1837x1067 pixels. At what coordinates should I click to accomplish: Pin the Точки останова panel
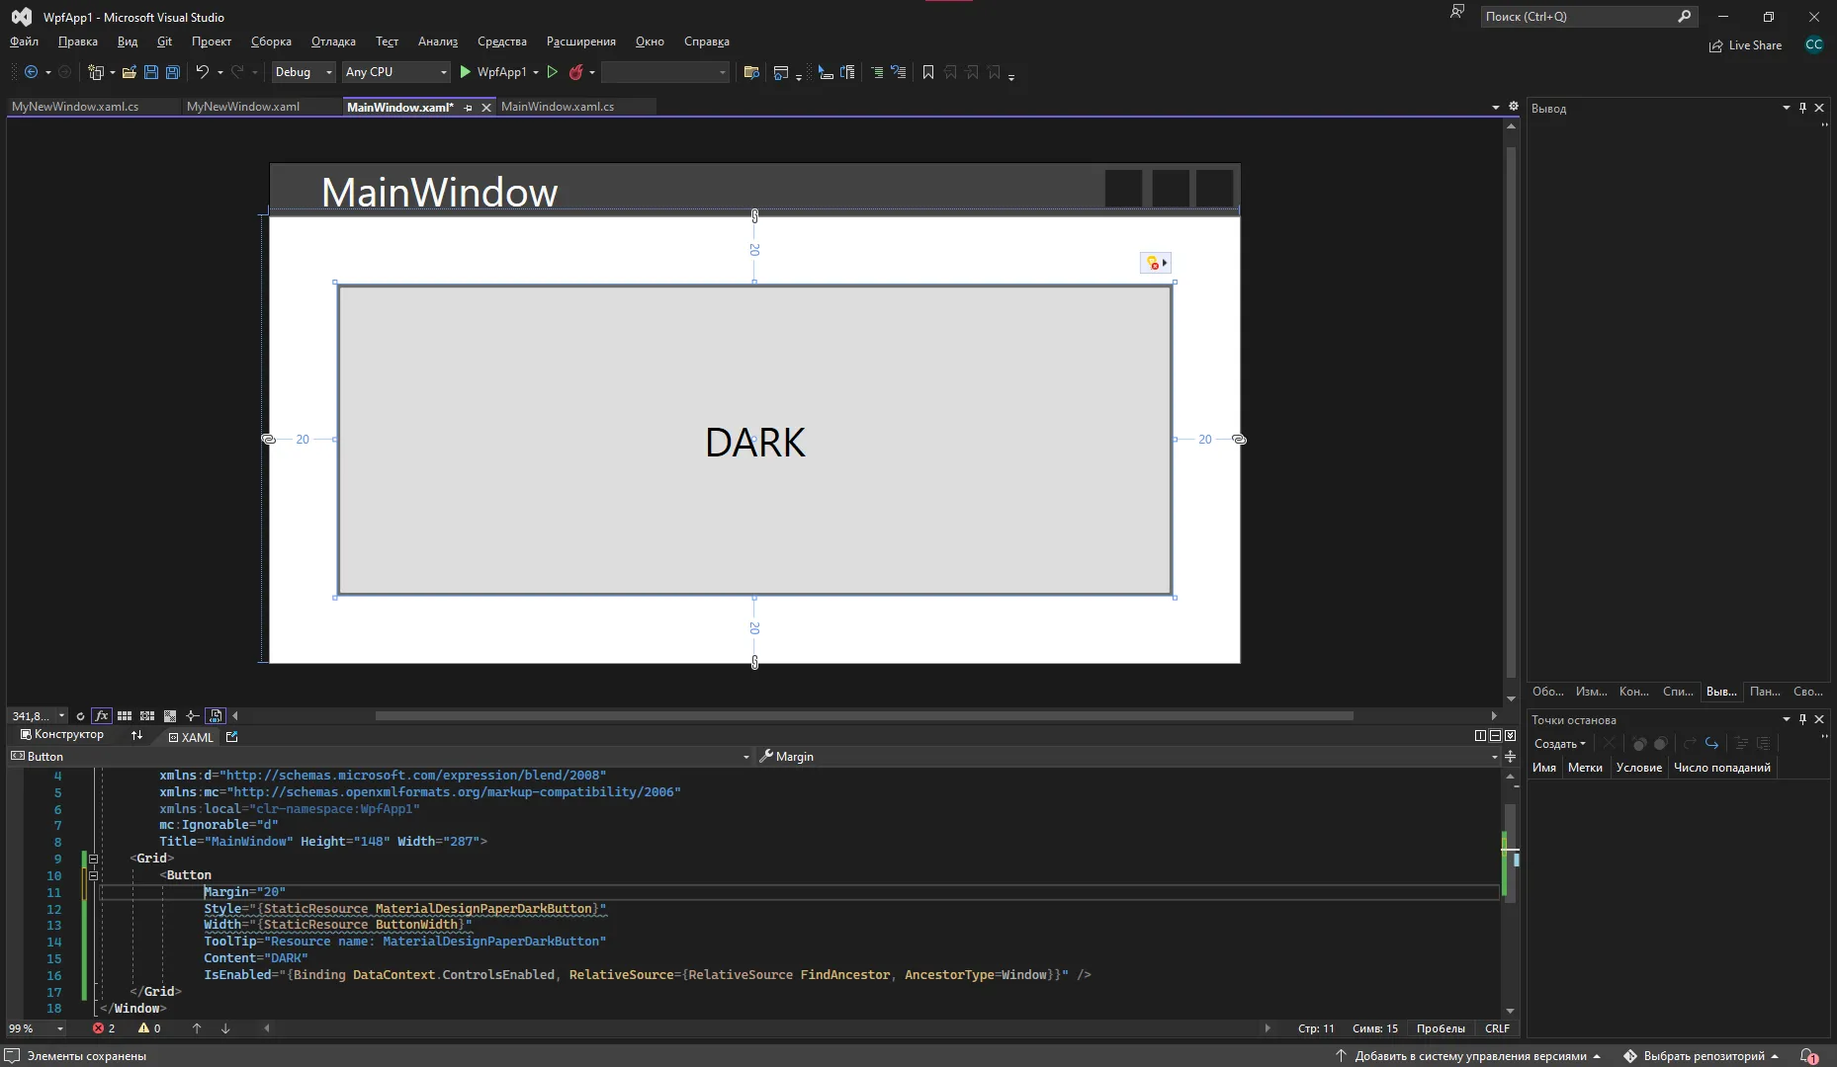[x=1802, y=719]
